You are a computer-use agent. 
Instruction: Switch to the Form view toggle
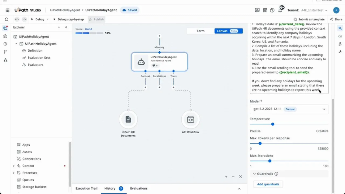coord(201,31)
